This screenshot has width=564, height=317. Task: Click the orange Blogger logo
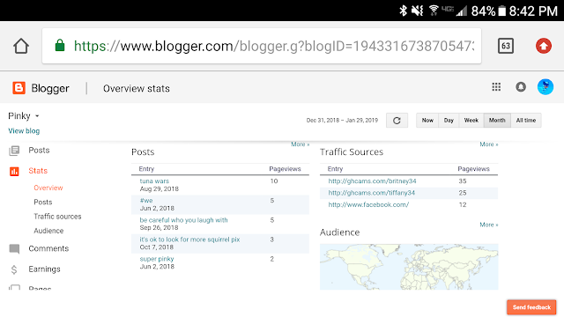19,88
